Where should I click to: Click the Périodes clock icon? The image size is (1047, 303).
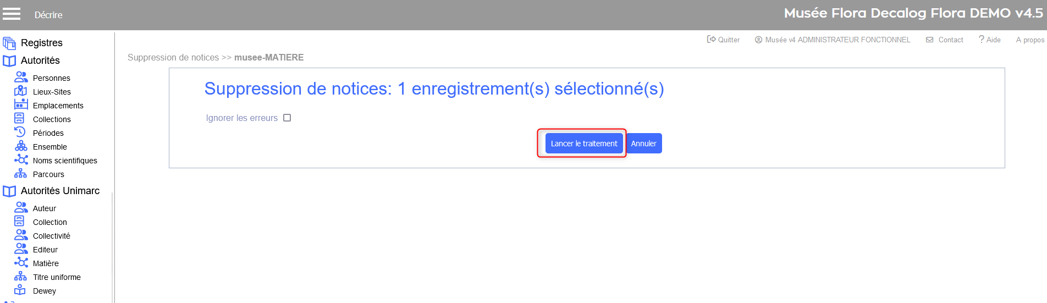tap(20, 133)
